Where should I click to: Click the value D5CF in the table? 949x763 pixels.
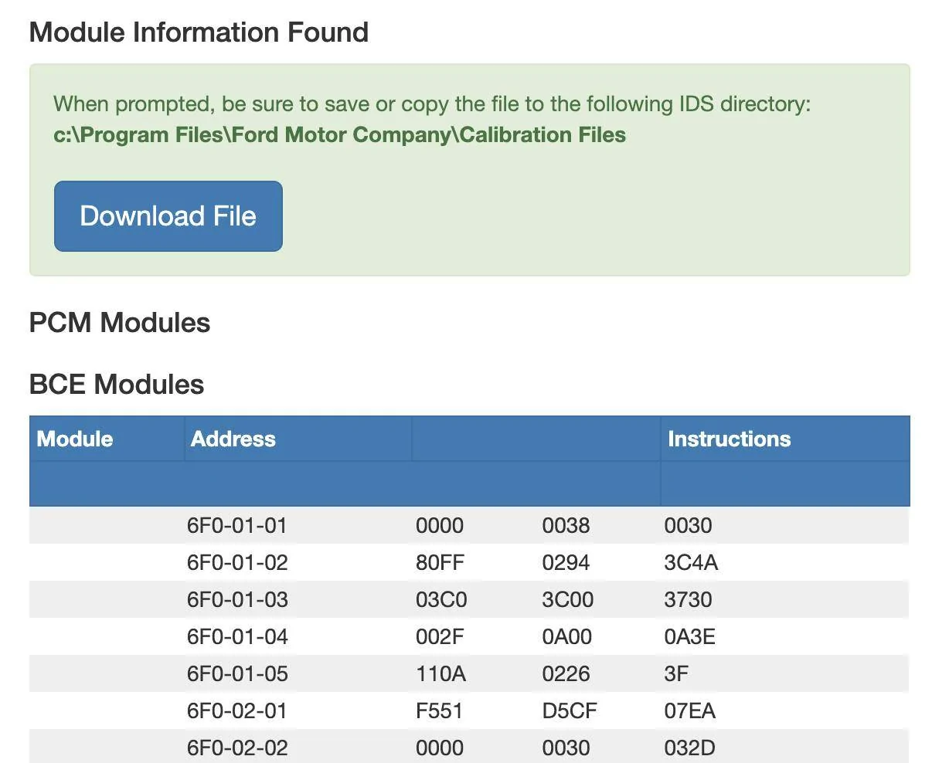coord(570,711)
